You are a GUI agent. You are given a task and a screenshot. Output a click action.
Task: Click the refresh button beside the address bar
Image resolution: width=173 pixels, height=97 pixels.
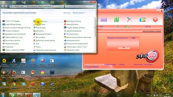[62, 6]
